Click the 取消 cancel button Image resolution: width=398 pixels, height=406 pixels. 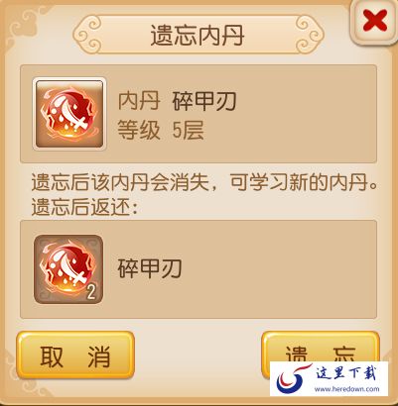point(75,355)
